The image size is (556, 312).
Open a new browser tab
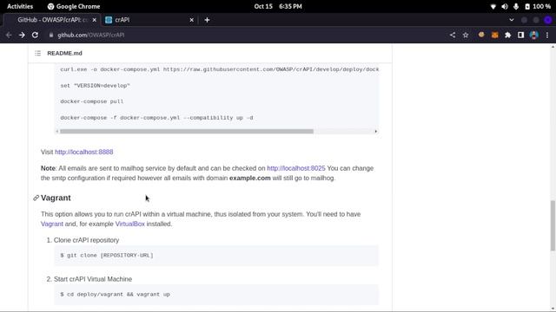tap(207, 20)
